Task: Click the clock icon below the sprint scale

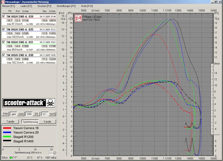Action: [55, 153]
